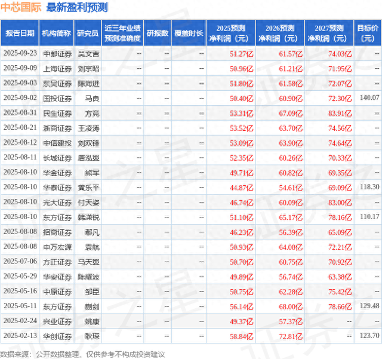This screenshot has width=382, height=359.
Task: Select the 华安证券 cell
Action: pos(57,277)
